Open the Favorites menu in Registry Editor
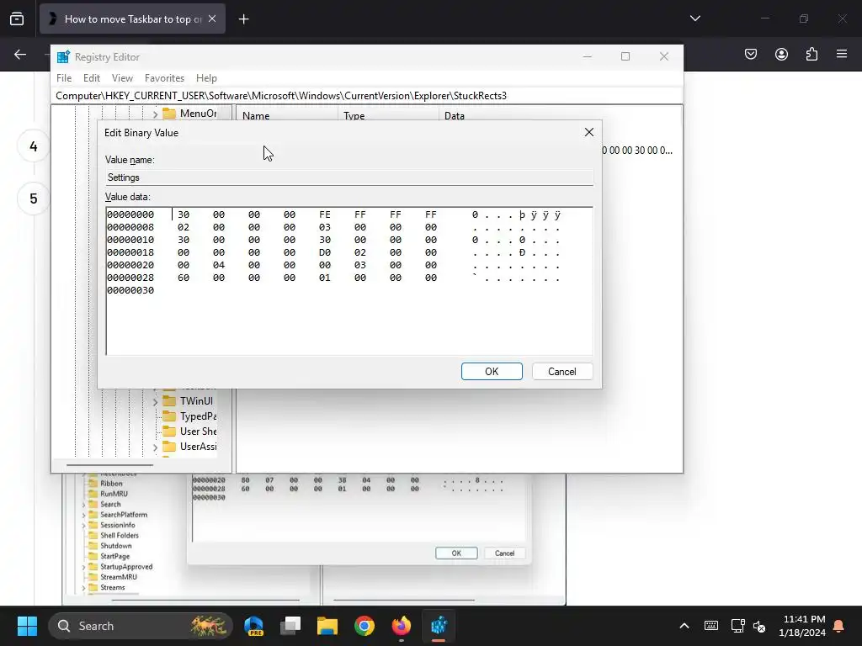This screenshot has height=646, width=862. point(164,78)
